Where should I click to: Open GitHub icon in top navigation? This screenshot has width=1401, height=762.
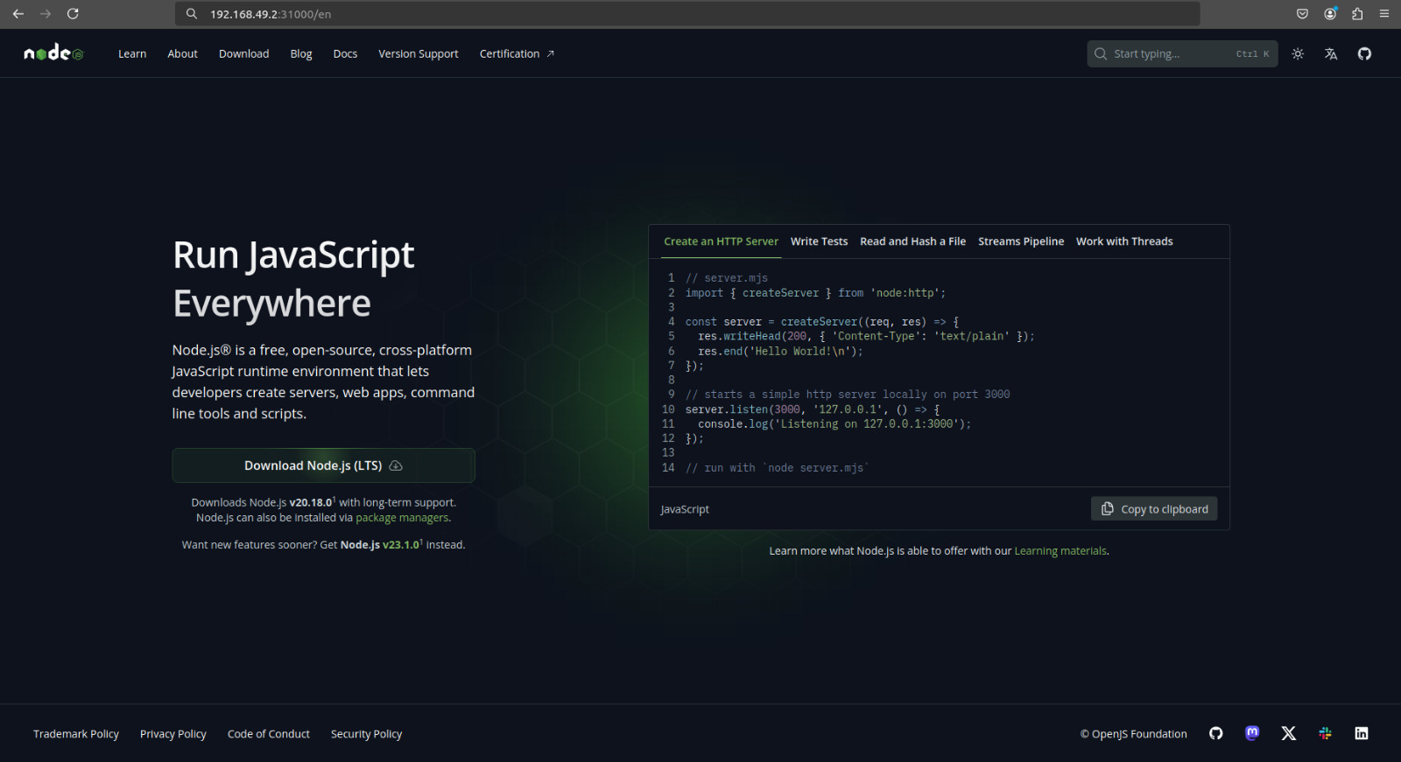point(1364,53)
